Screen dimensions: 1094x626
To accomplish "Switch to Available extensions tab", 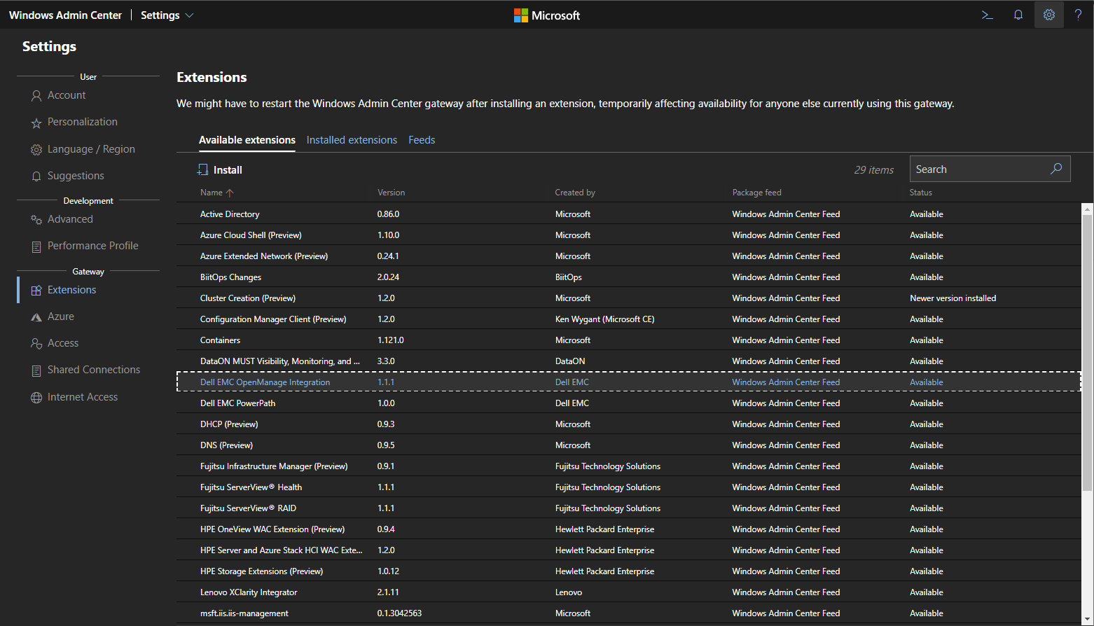I will [247, 140].
